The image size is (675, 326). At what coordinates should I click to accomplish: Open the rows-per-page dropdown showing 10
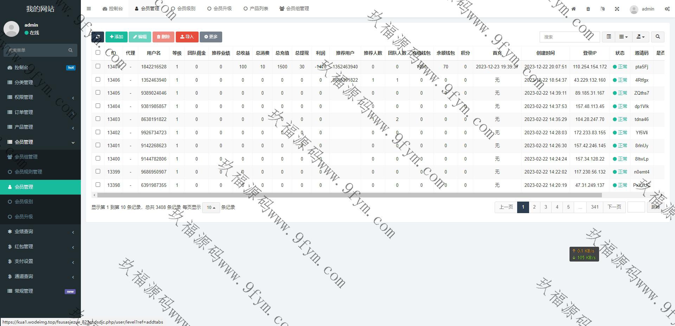click(211, 208)
